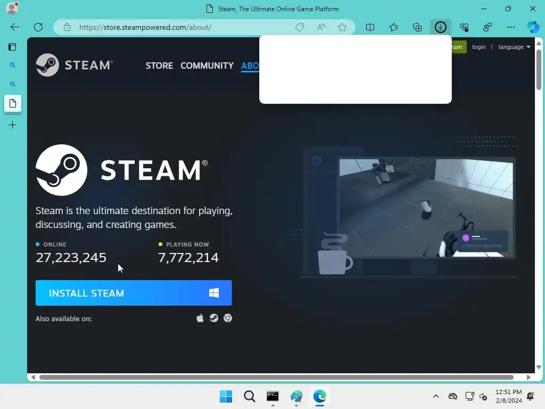Viewport: 545px width, 409px height.
Task: Open split screen view
Action: [x=370, y=27]
